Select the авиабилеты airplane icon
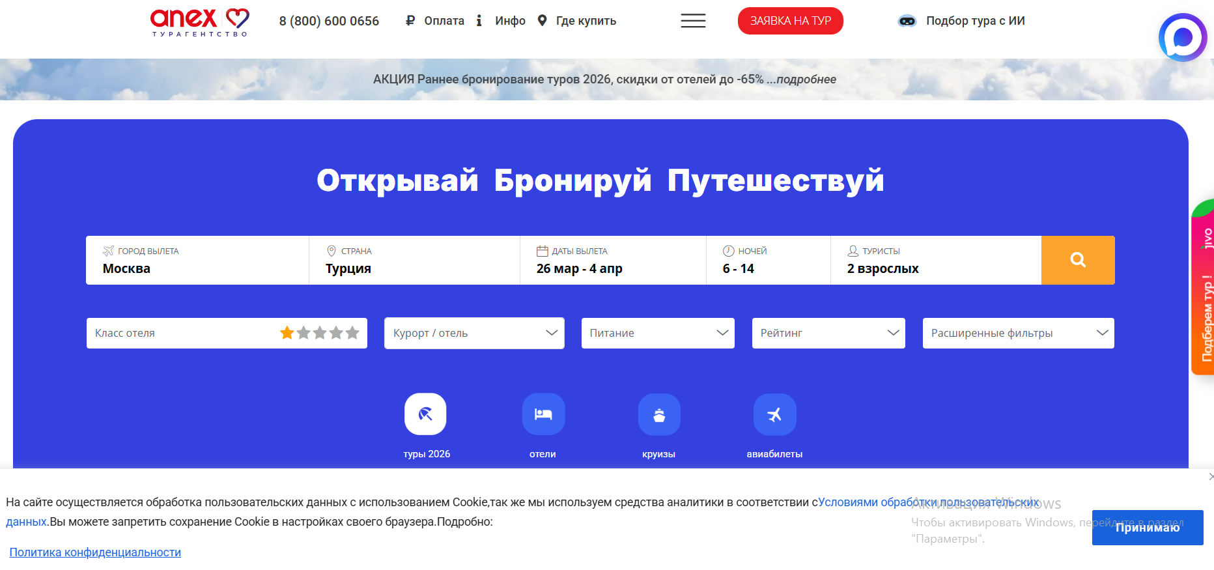Image resolution: width=1214 pixels, height=570 pixels. pyautogui.click(x=774, y=414)
